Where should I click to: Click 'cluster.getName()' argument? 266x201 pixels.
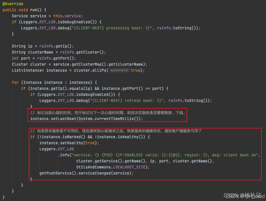pos(192,161)
